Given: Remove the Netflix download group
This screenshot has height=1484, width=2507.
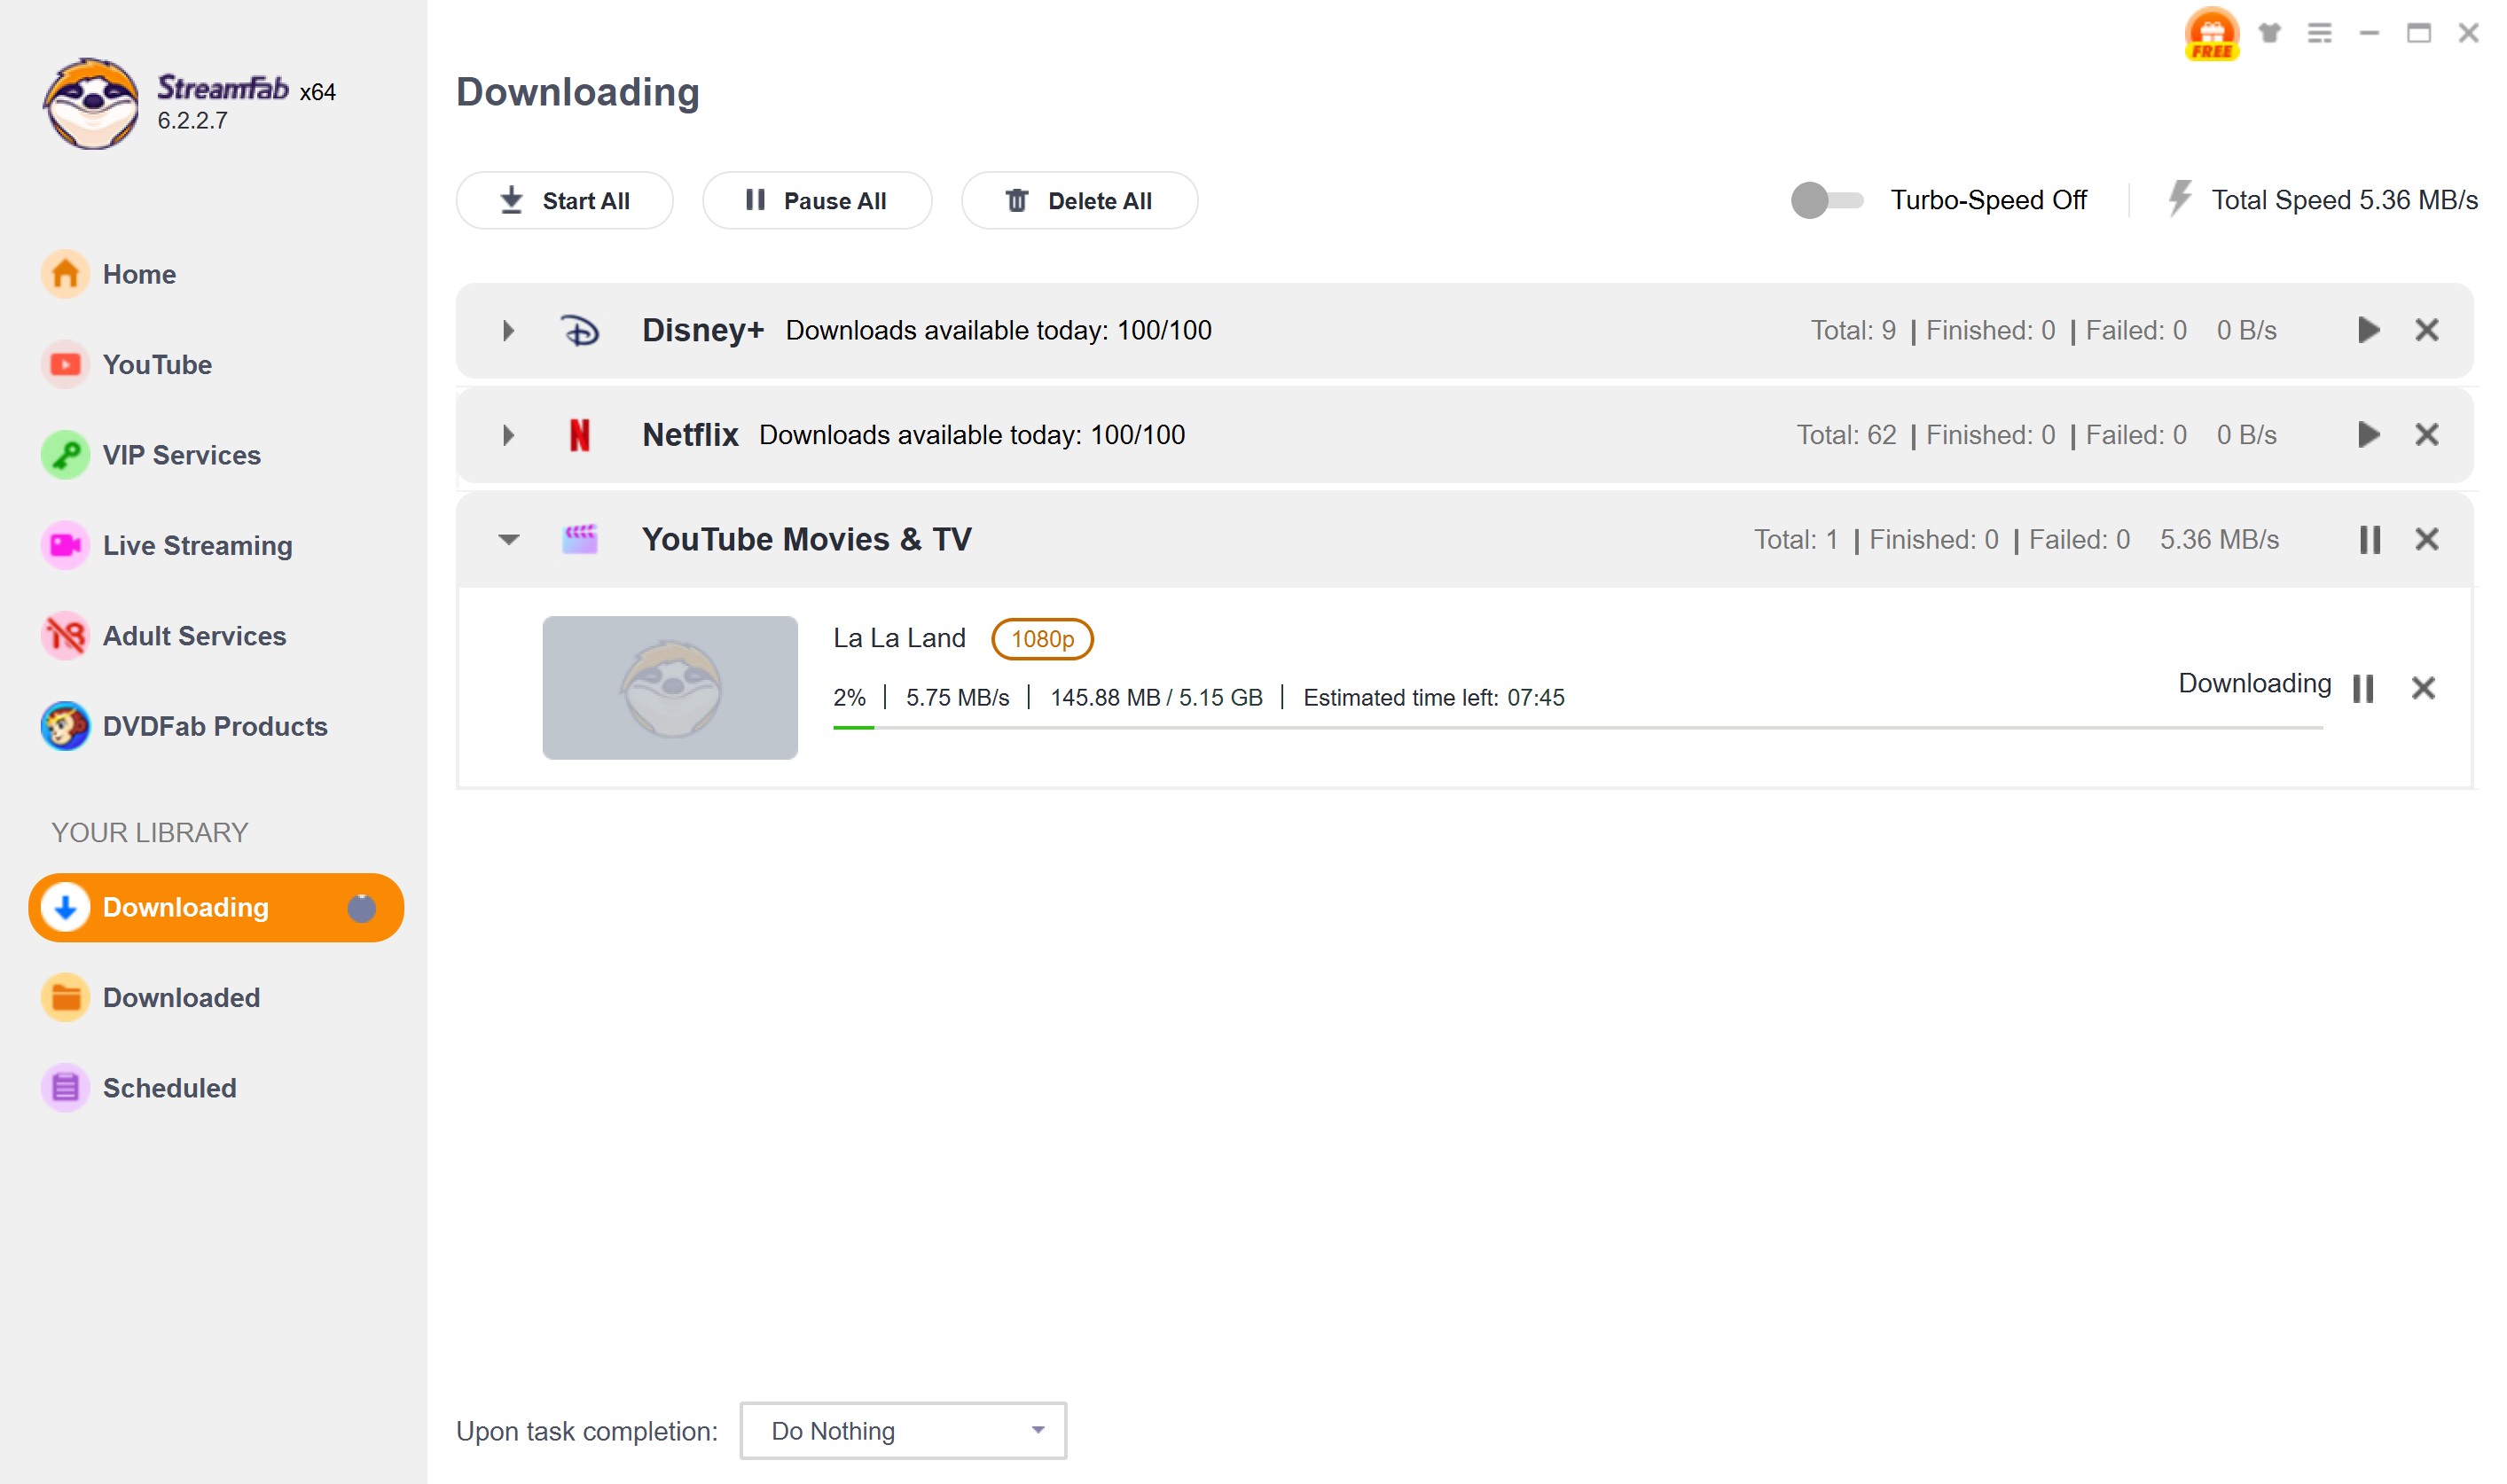Looking at the screenshot, I should (x=2426, y=435).
